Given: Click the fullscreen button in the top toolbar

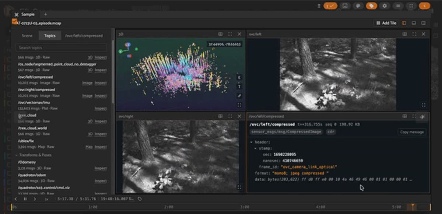Looking at the screenshot, I should coord(411,6).
